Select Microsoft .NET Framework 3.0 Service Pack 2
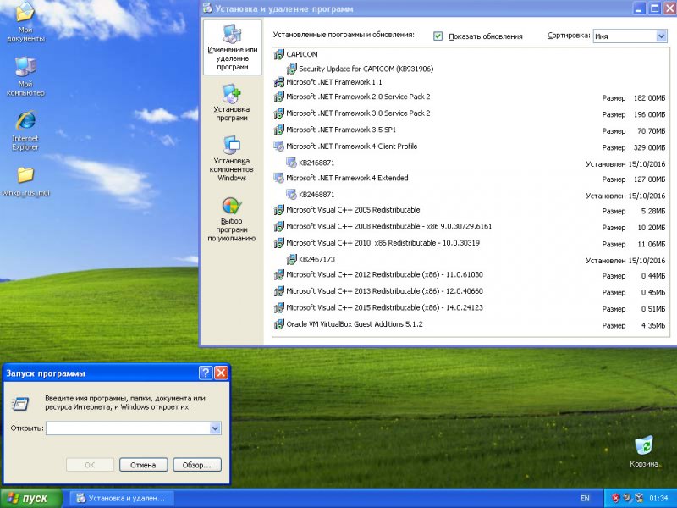This screenshot has height=508, width=677. 471,113
